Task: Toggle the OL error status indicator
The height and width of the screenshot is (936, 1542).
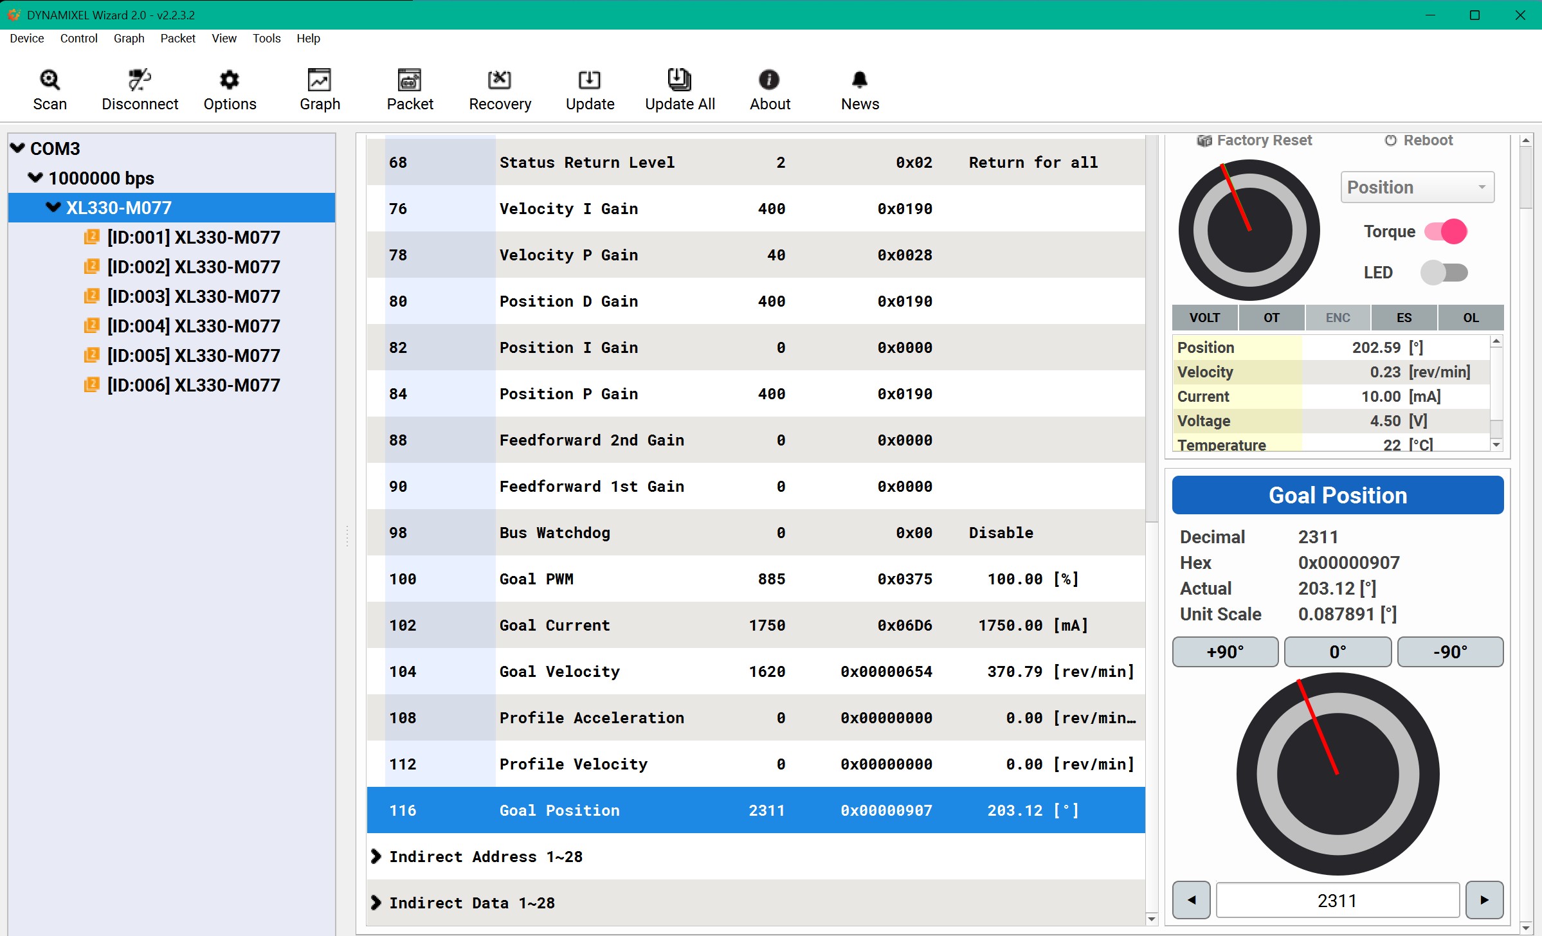Action: pos(1471,318)
